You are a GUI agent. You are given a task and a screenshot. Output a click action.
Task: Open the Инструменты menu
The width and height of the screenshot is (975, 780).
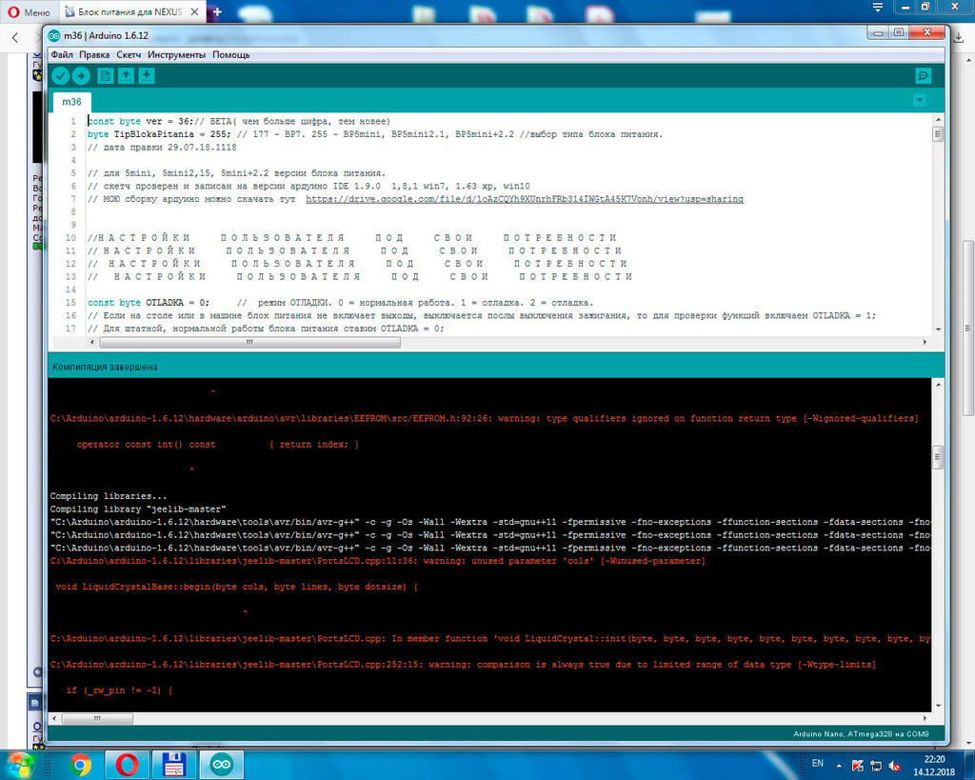point(176,54)
